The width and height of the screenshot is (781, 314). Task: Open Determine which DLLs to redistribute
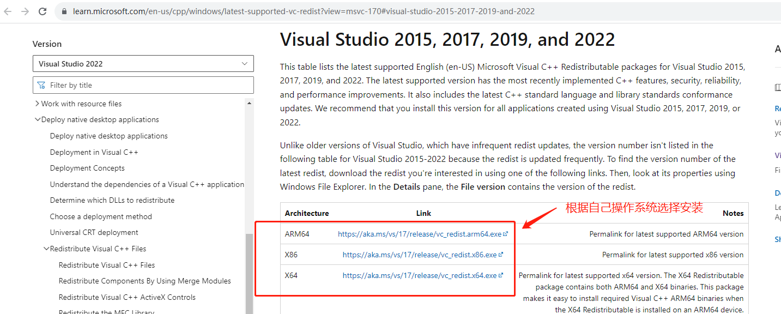tap(112, 200)
